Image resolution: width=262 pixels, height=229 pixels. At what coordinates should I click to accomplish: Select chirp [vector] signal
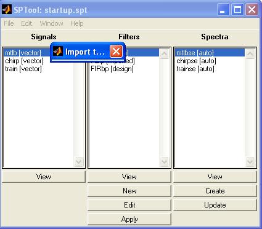pyautogui.click(x=24, y=61)
